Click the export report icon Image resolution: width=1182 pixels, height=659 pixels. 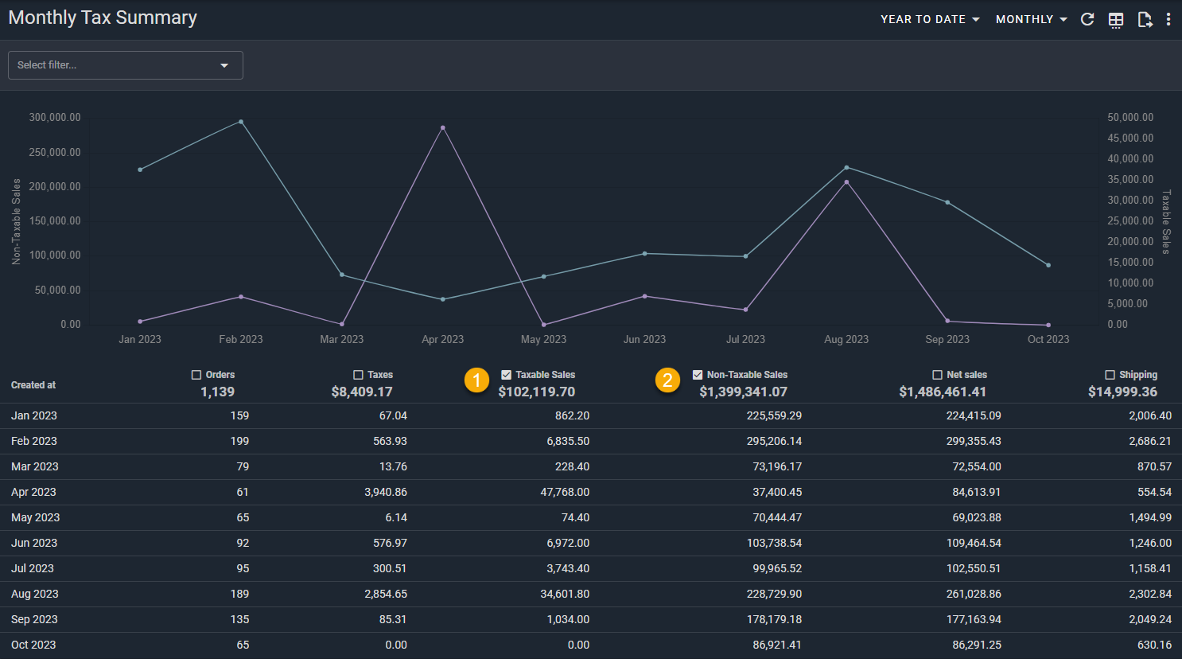[1145, 20]
